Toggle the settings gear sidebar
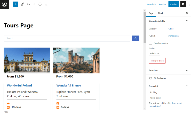This screenshot has height=113, width=191. pyautogui.click(x=183, y=4)
